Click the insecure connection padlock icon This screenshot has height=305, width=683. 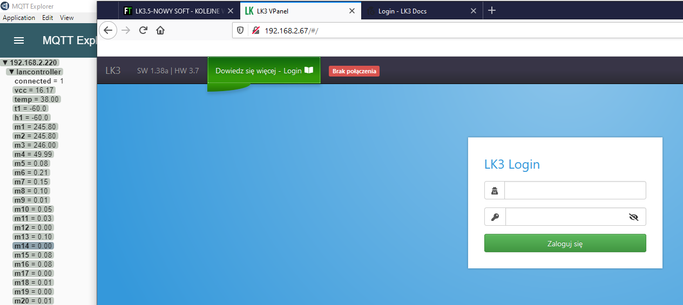pos(256,31)
